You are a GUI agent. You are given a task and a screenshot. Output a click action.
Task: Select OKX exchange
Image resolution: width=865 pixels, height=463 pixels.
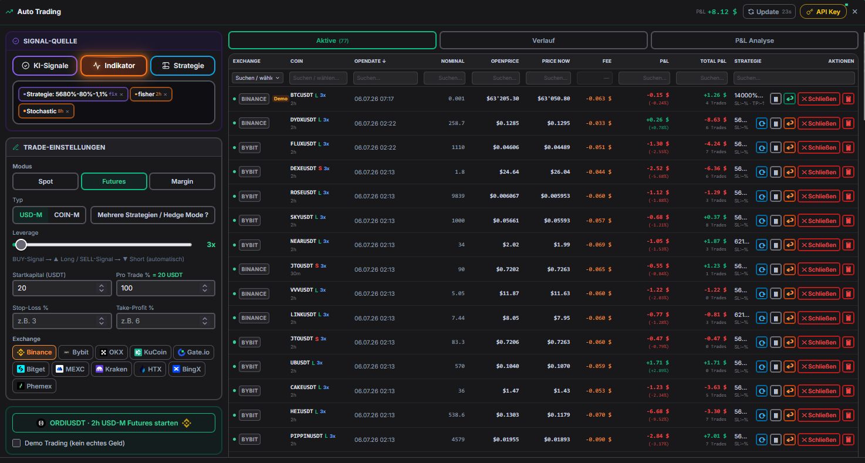coord(111,352)
